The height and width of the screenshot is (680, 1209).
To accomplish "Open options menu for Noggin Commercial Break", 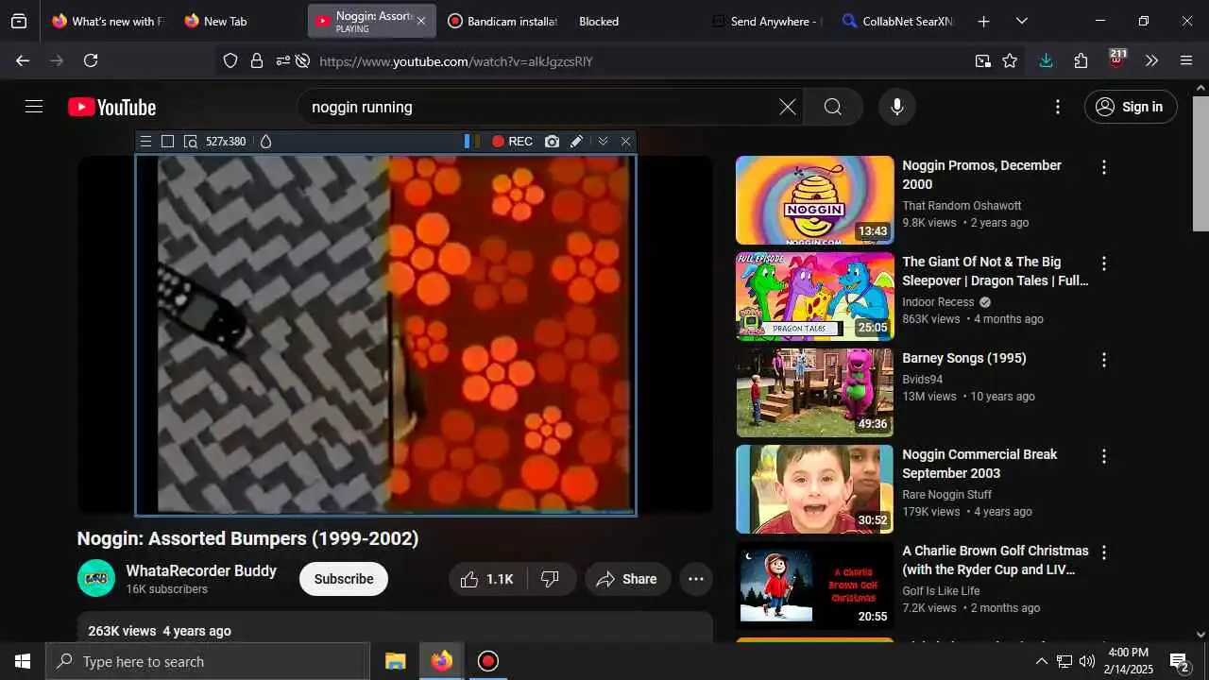I will [x=1103, y=456].
